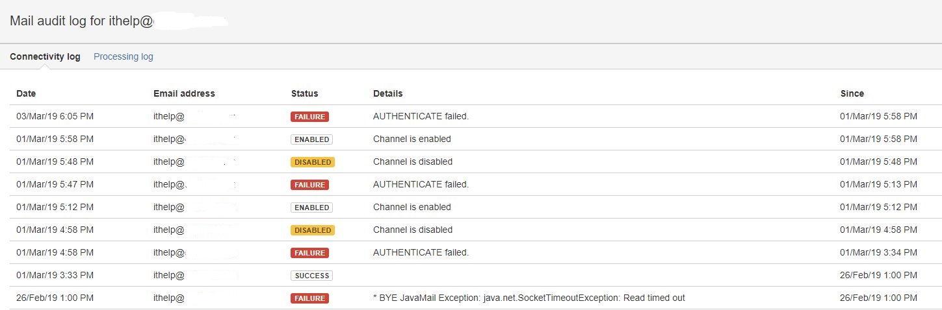Click the ithelp@ address in the 03/Mar/19 row
This screenshot has width=942, height=310.
point(169,116)
